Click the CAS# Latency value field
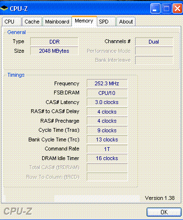This screenshot has width=183, height=220. tap(107, 102)
